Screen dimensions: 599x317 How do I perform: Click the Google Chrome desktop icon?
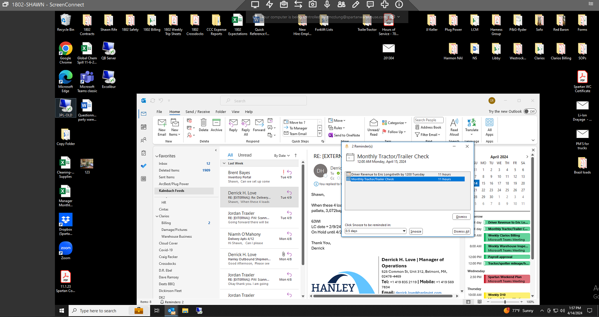[66, 53]
